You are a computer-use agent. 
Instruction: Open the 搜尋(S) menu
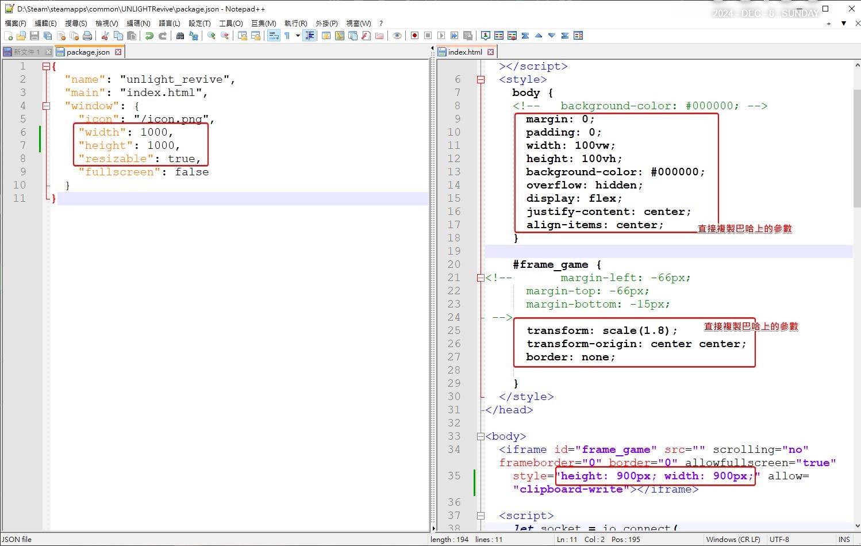[x=76, y=24]
